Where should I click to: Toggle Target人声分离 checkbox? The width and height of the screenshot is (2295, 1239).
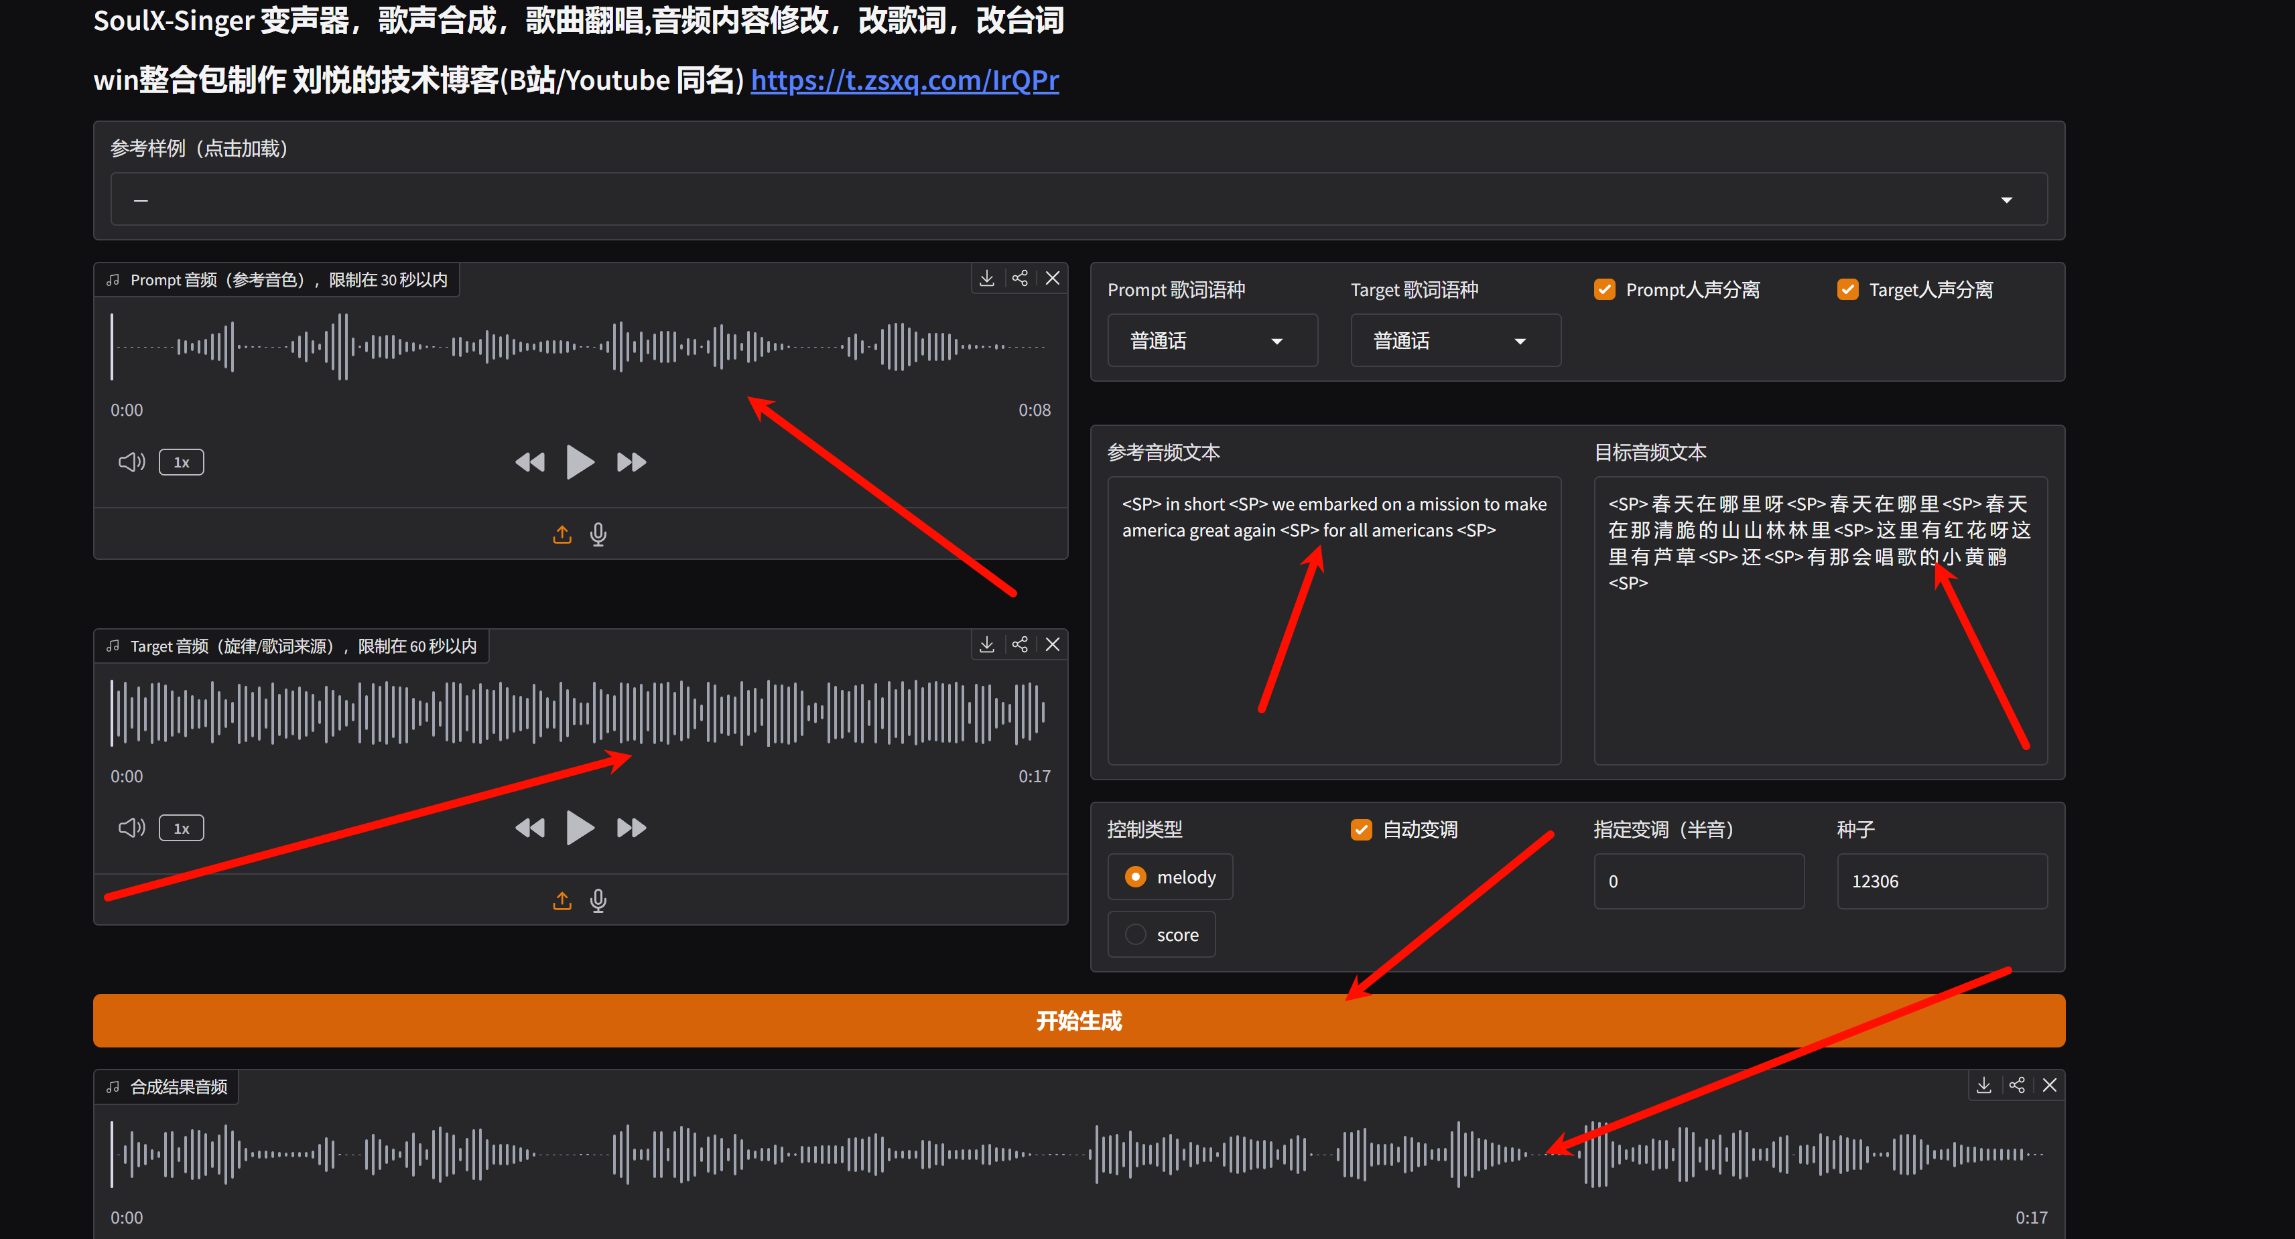(x=1847, y=289)
